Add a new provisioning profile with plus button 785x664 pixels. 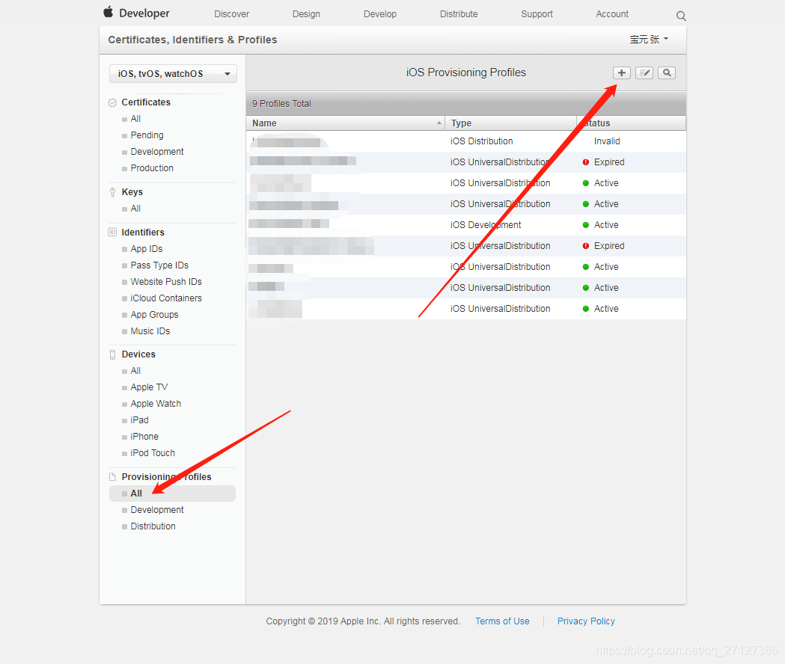pos(621,73)
